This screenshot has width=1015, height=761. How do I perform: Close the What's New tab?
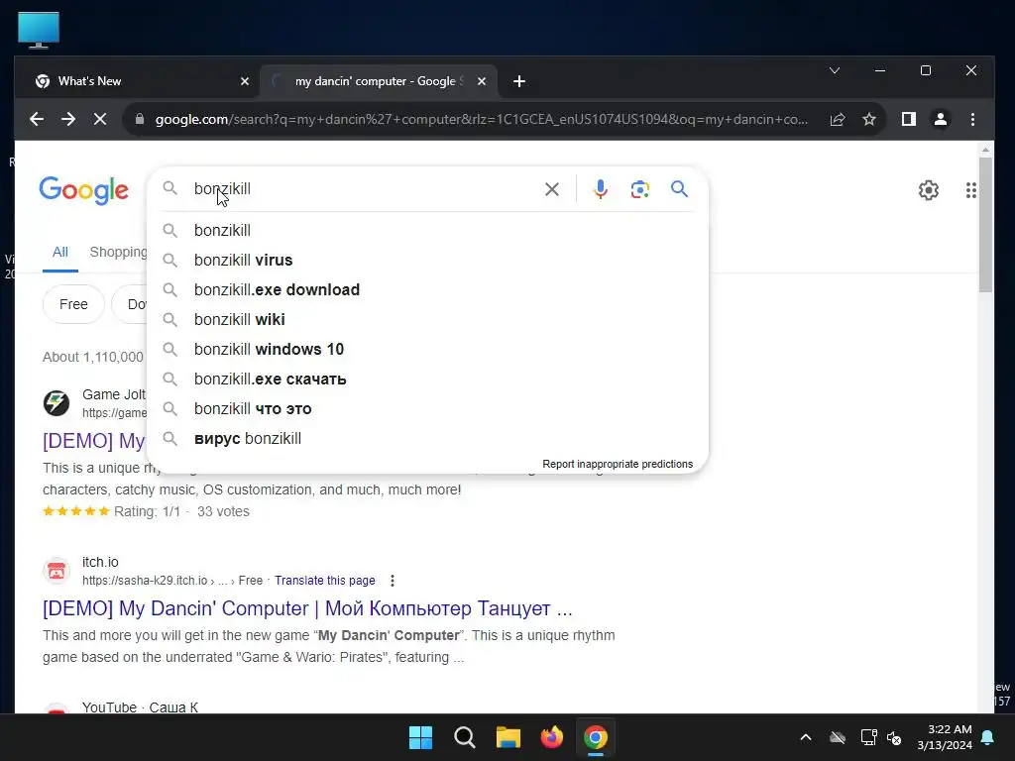pyautogui.click(x=245, y=81)
